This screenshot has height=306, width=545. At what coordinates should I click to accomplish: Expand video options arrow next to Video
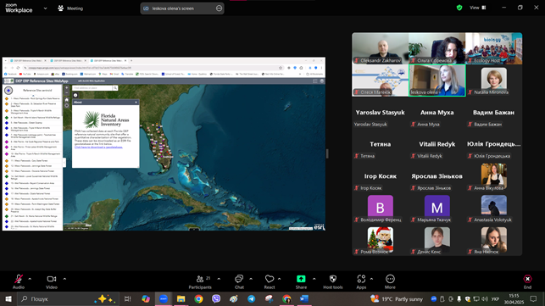coord(64,279)
